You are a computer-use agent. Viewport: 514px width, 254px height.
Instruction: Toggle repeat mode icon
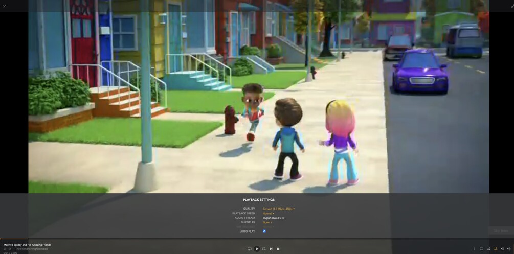[481, 249]
